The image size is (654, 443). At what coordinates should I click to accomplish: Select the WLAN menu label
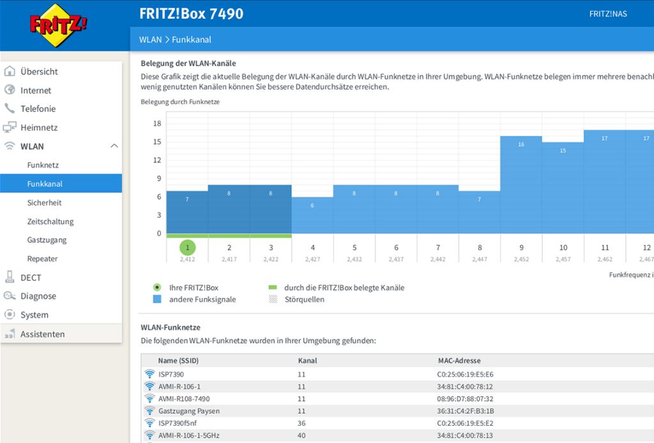click(x=32, y=146)
